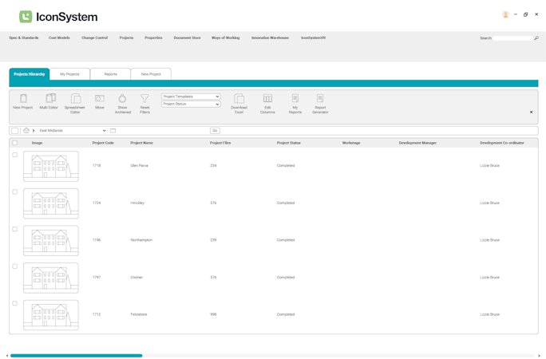Tick the checkbox for Northampton row
The width and height of the screenshot is (546, 359).
click(x=14, y=229)
